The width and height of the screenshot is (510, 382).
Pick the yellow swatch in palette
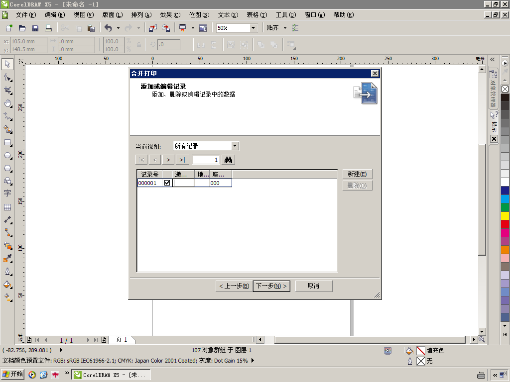505,216
